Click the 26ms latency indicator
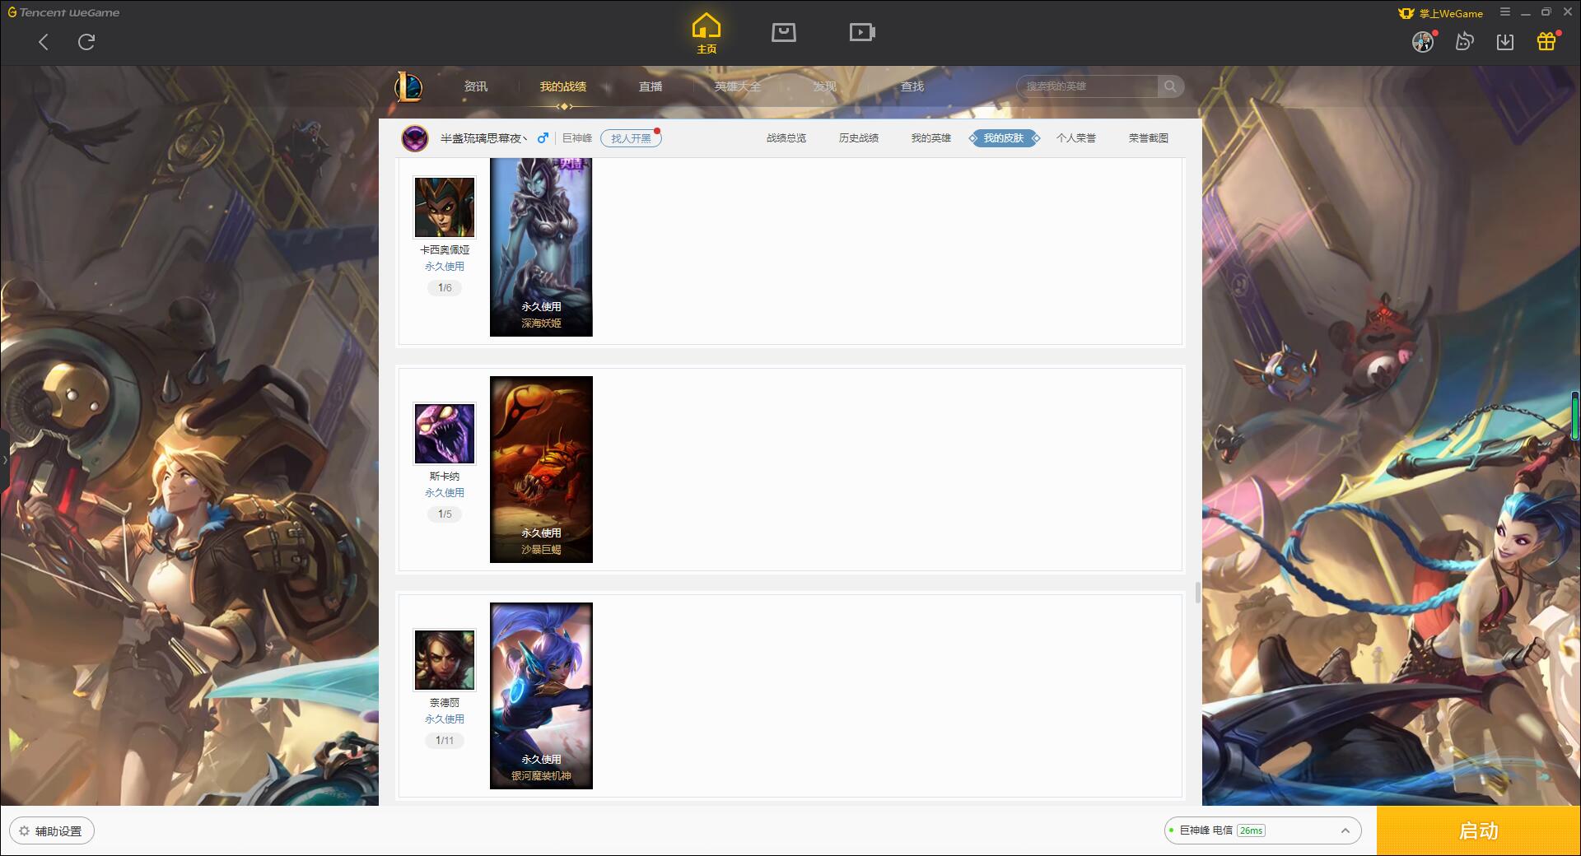 click(x=1251, y=830)
